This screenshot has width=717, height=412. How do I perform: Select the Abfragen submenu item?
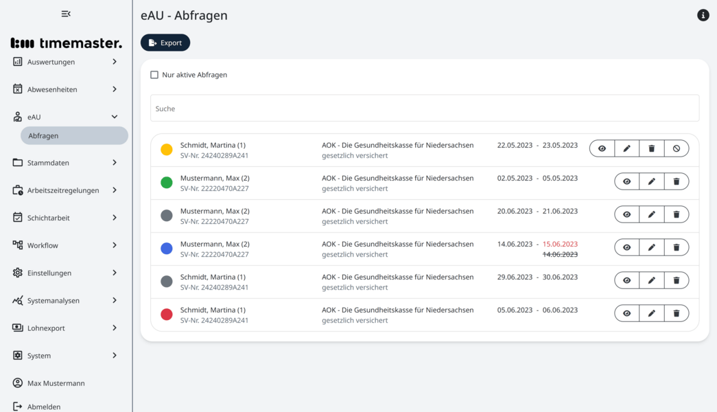(74, 136)
